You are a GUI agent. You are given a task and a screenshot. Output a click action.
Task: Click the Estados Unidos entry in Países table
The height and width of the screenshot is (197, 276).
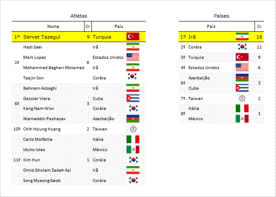tap(204, 68)
